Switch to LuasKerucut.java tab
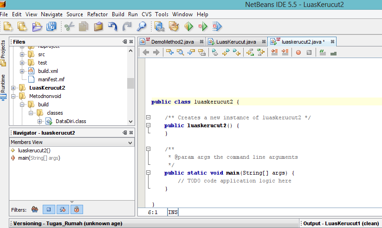The width and height of the screenshot is (382, 228). click(236, 42)
